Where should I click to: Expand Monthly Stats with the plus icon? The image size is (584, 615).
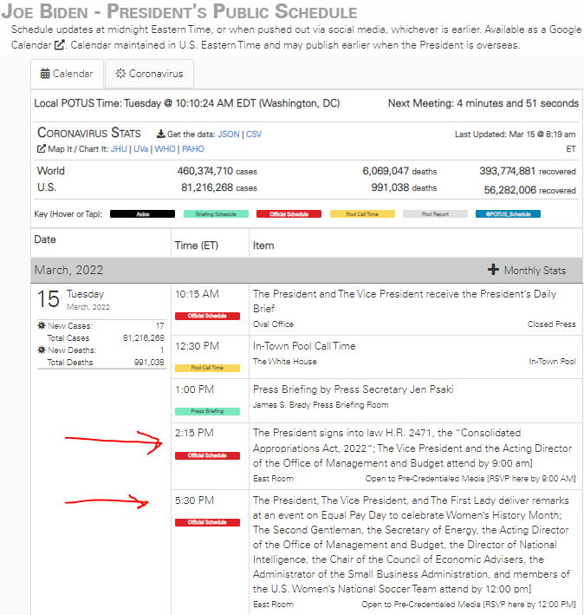(x=493, y=270)
